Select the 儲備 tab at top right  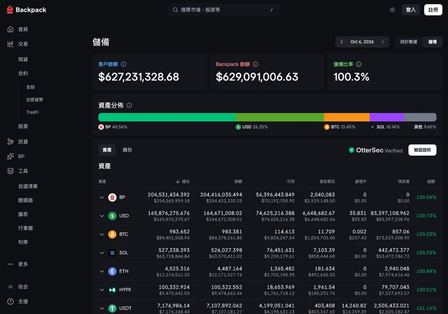point(432,42)
